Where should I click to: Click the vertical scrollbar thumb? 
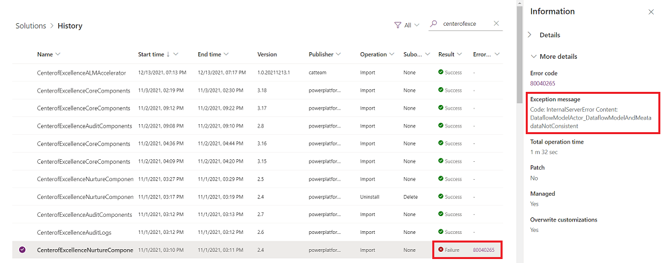coord(519,55)
